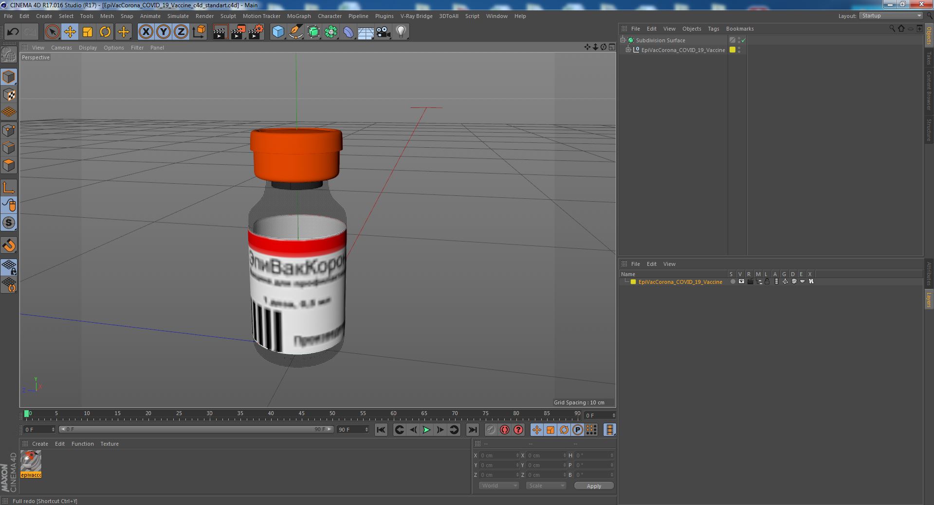Switch to Edges mode

click(9, 148)
